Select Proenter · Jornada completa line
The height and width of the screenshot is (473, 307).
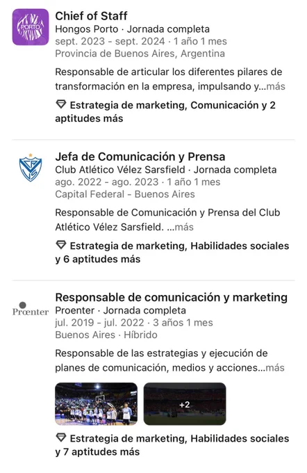(121, 310)
